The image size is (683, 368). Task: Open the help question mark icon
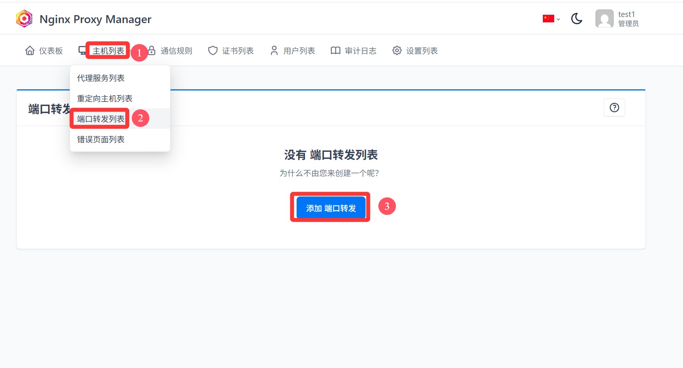click(x=614, y=108)
